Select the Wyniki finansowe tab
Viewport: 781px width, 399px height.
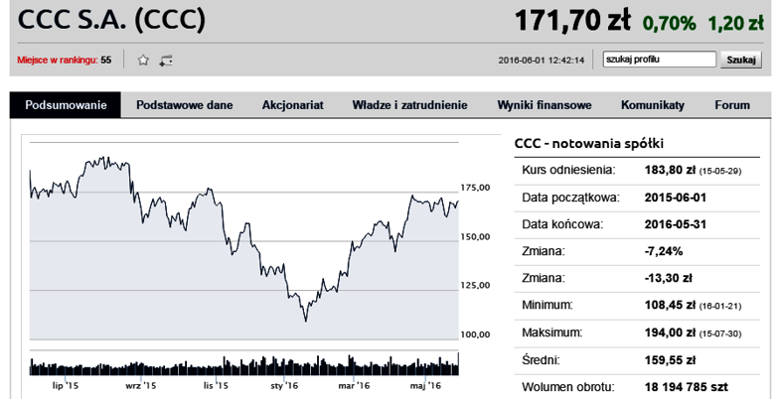pos(545,104)
